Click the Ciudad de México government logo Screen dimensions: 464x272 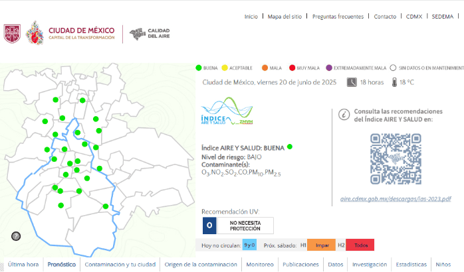(x=58, y=33)
